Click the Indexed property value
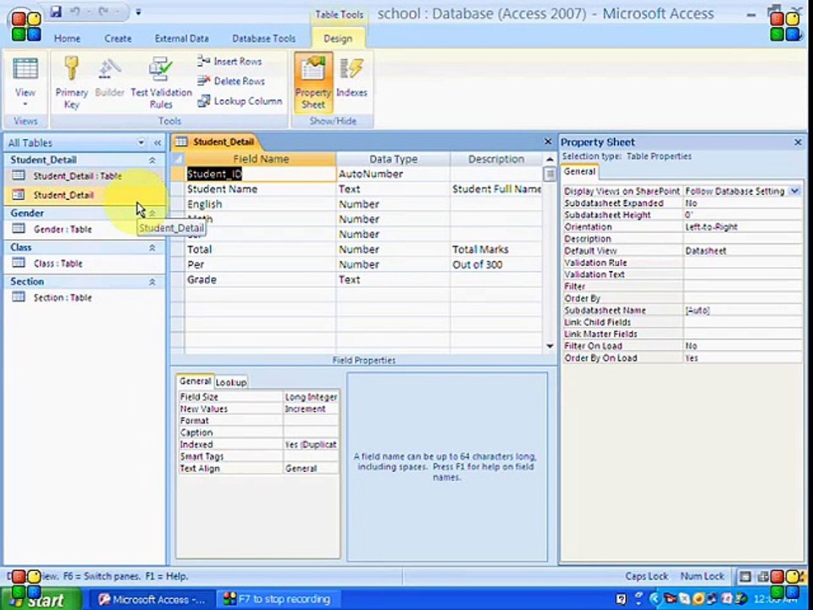Image resolution: width=813 pixels, height=610 pixels. pyautogui.click(x=311, y=445)
